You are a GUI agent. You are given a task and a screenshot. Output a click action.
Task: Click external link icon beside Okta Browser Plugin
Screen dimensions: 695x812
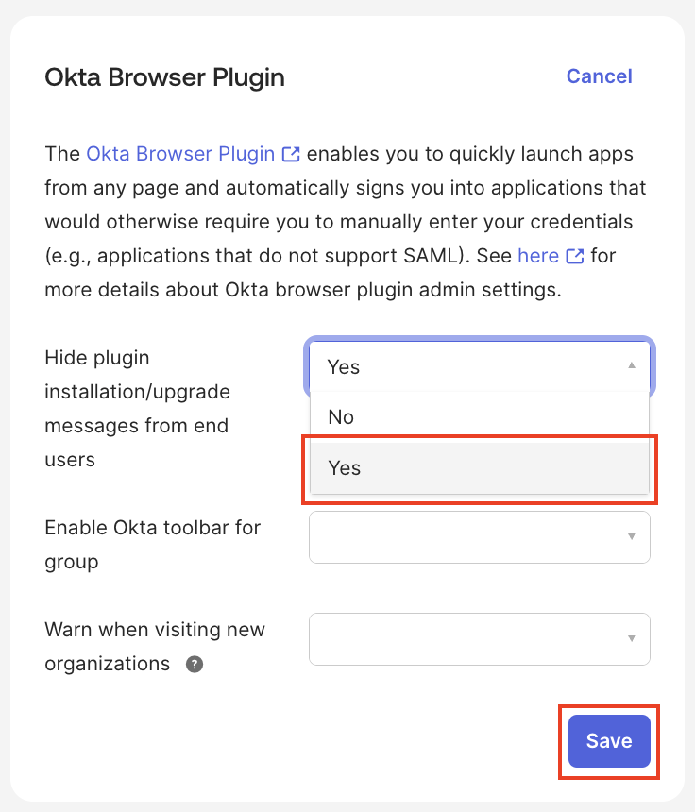(292, 154)
